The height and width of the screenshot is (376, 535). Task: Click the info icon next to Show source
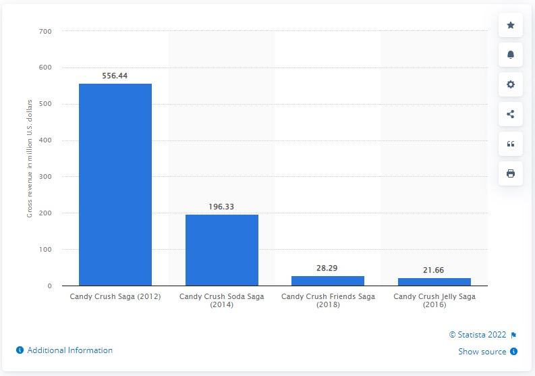coord(513,352)
